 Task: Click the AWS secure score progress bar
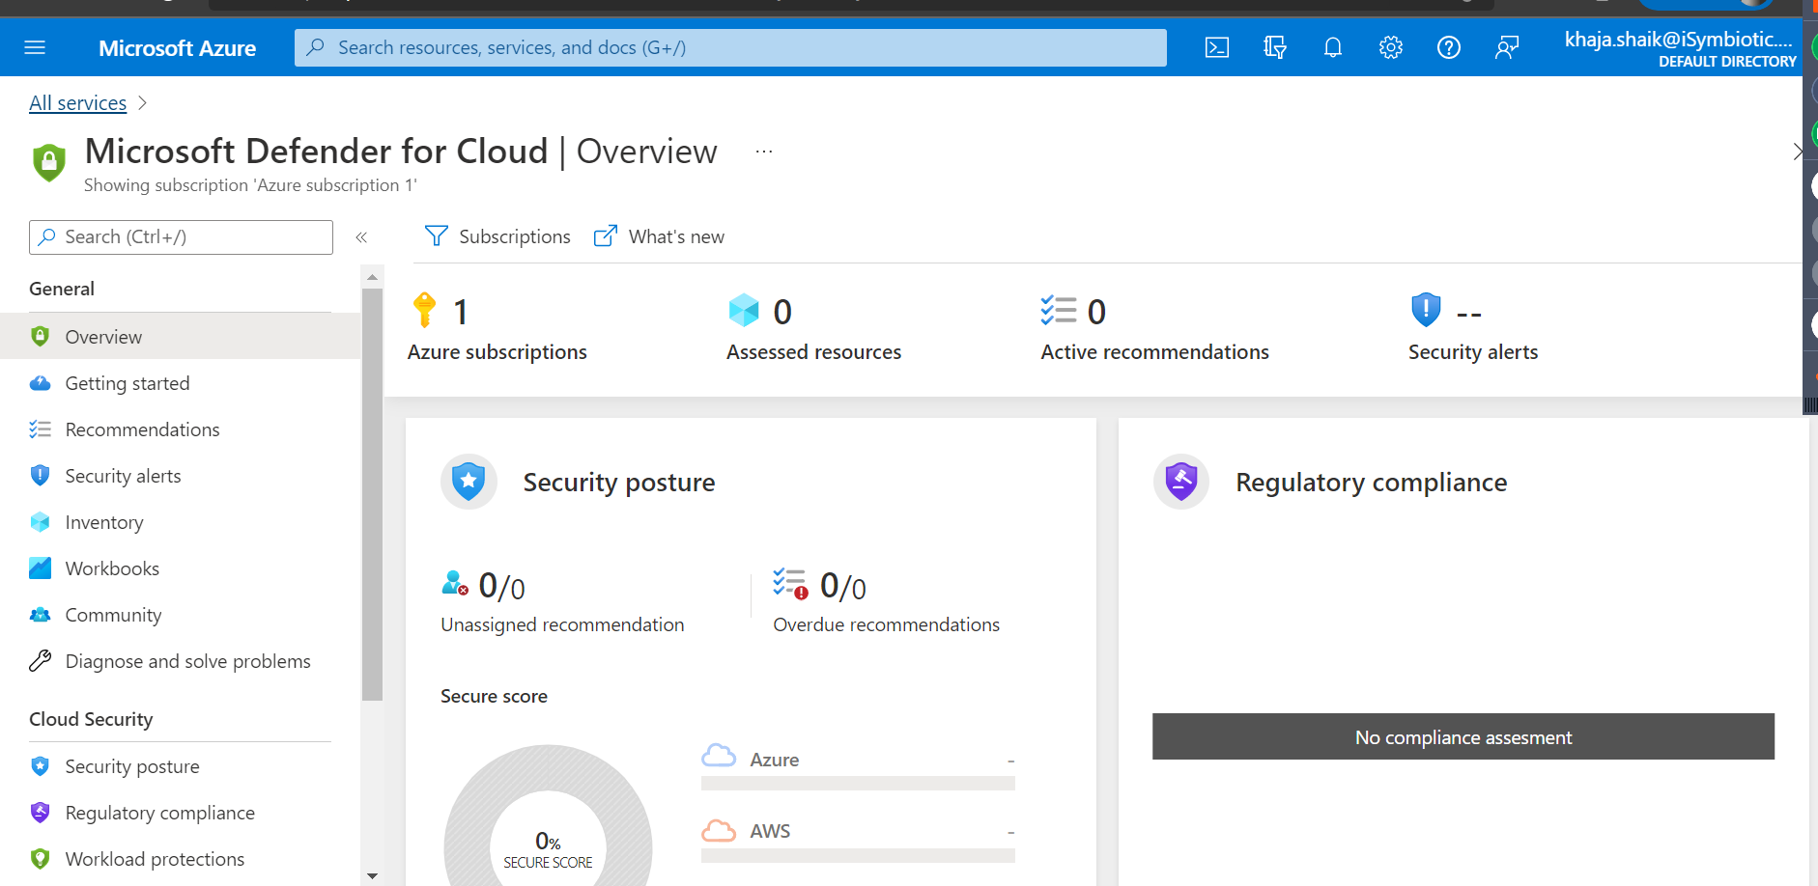click(x=858, y=855)
